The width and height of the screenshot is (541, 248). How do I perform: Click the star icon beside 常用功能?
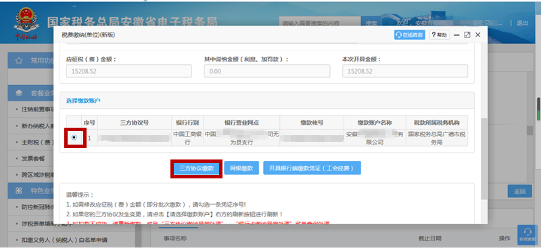(x=19, y=61)
